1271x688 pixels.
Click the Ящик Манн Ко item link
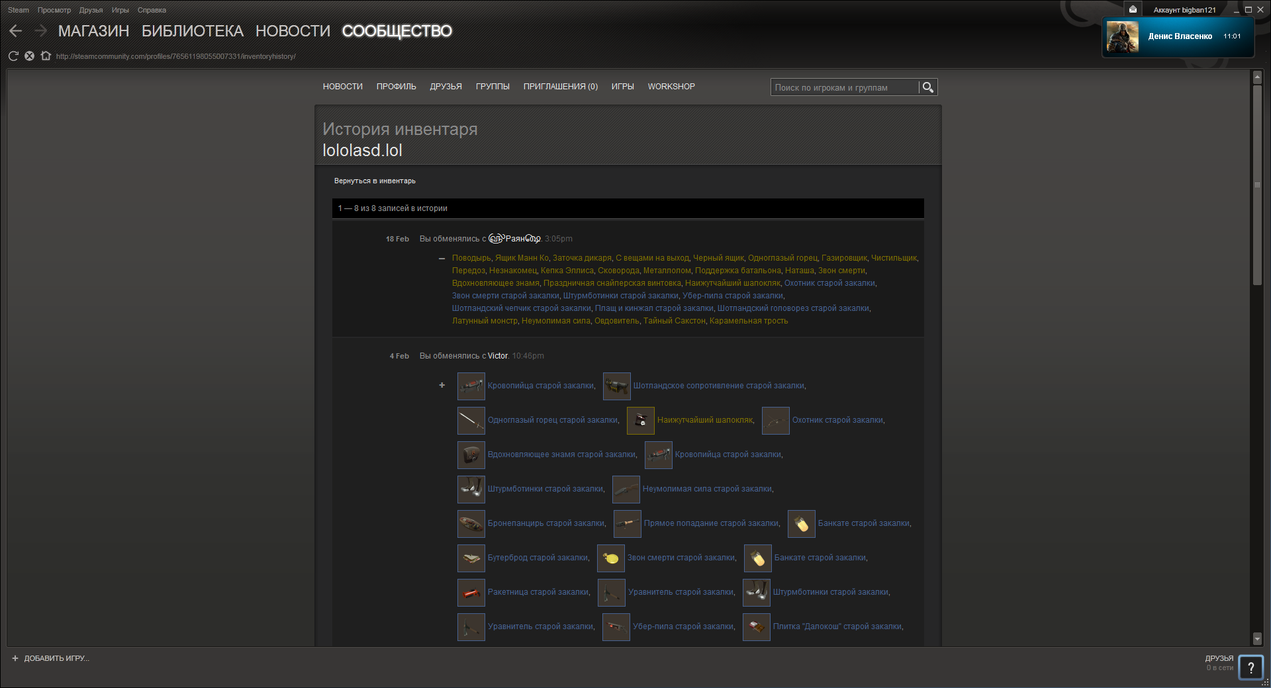pos(522,258)
